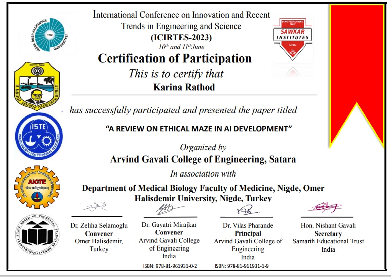The image size is (391, 277).
Task: Select the purple signature above Hon. Nishant Gavali
Action: pos(325,207)
